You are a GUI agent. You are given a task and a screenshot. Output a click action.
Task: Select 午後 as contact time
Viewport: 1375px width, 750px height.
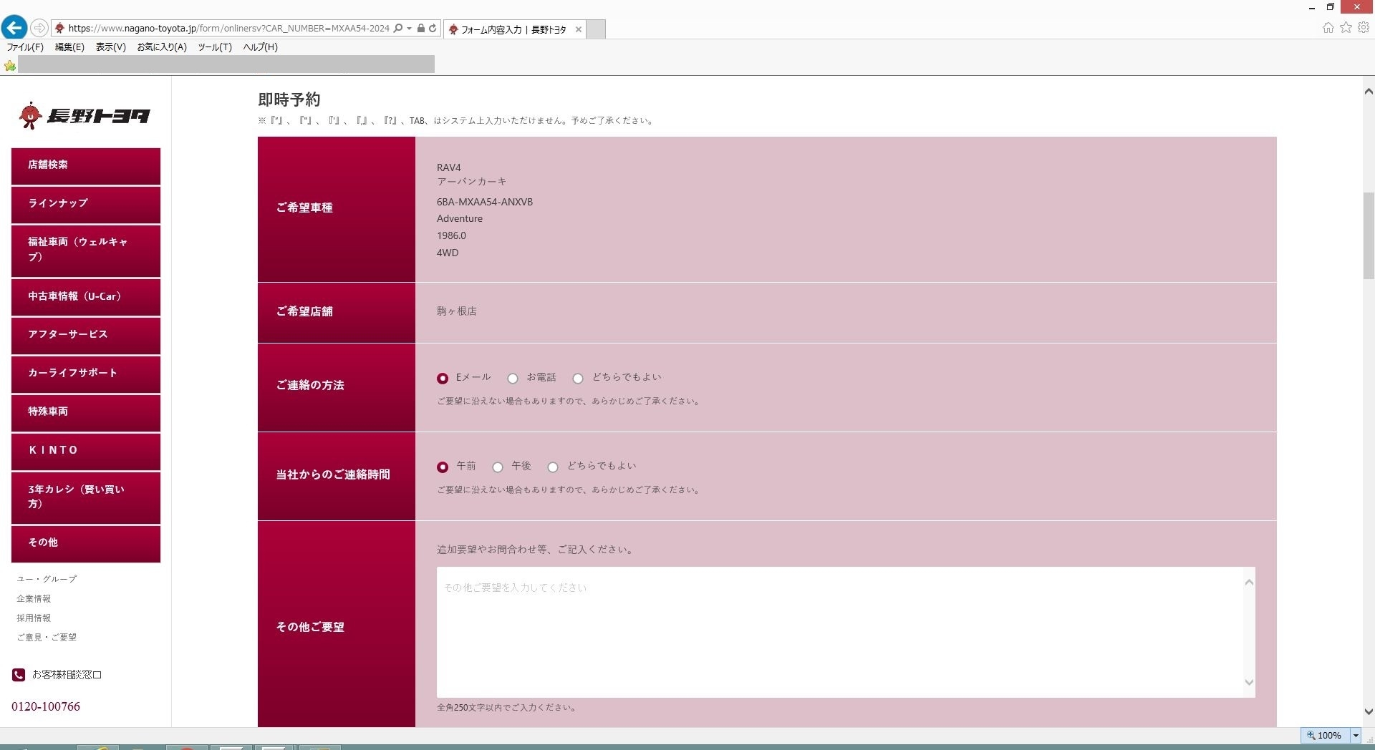(498, 467)
